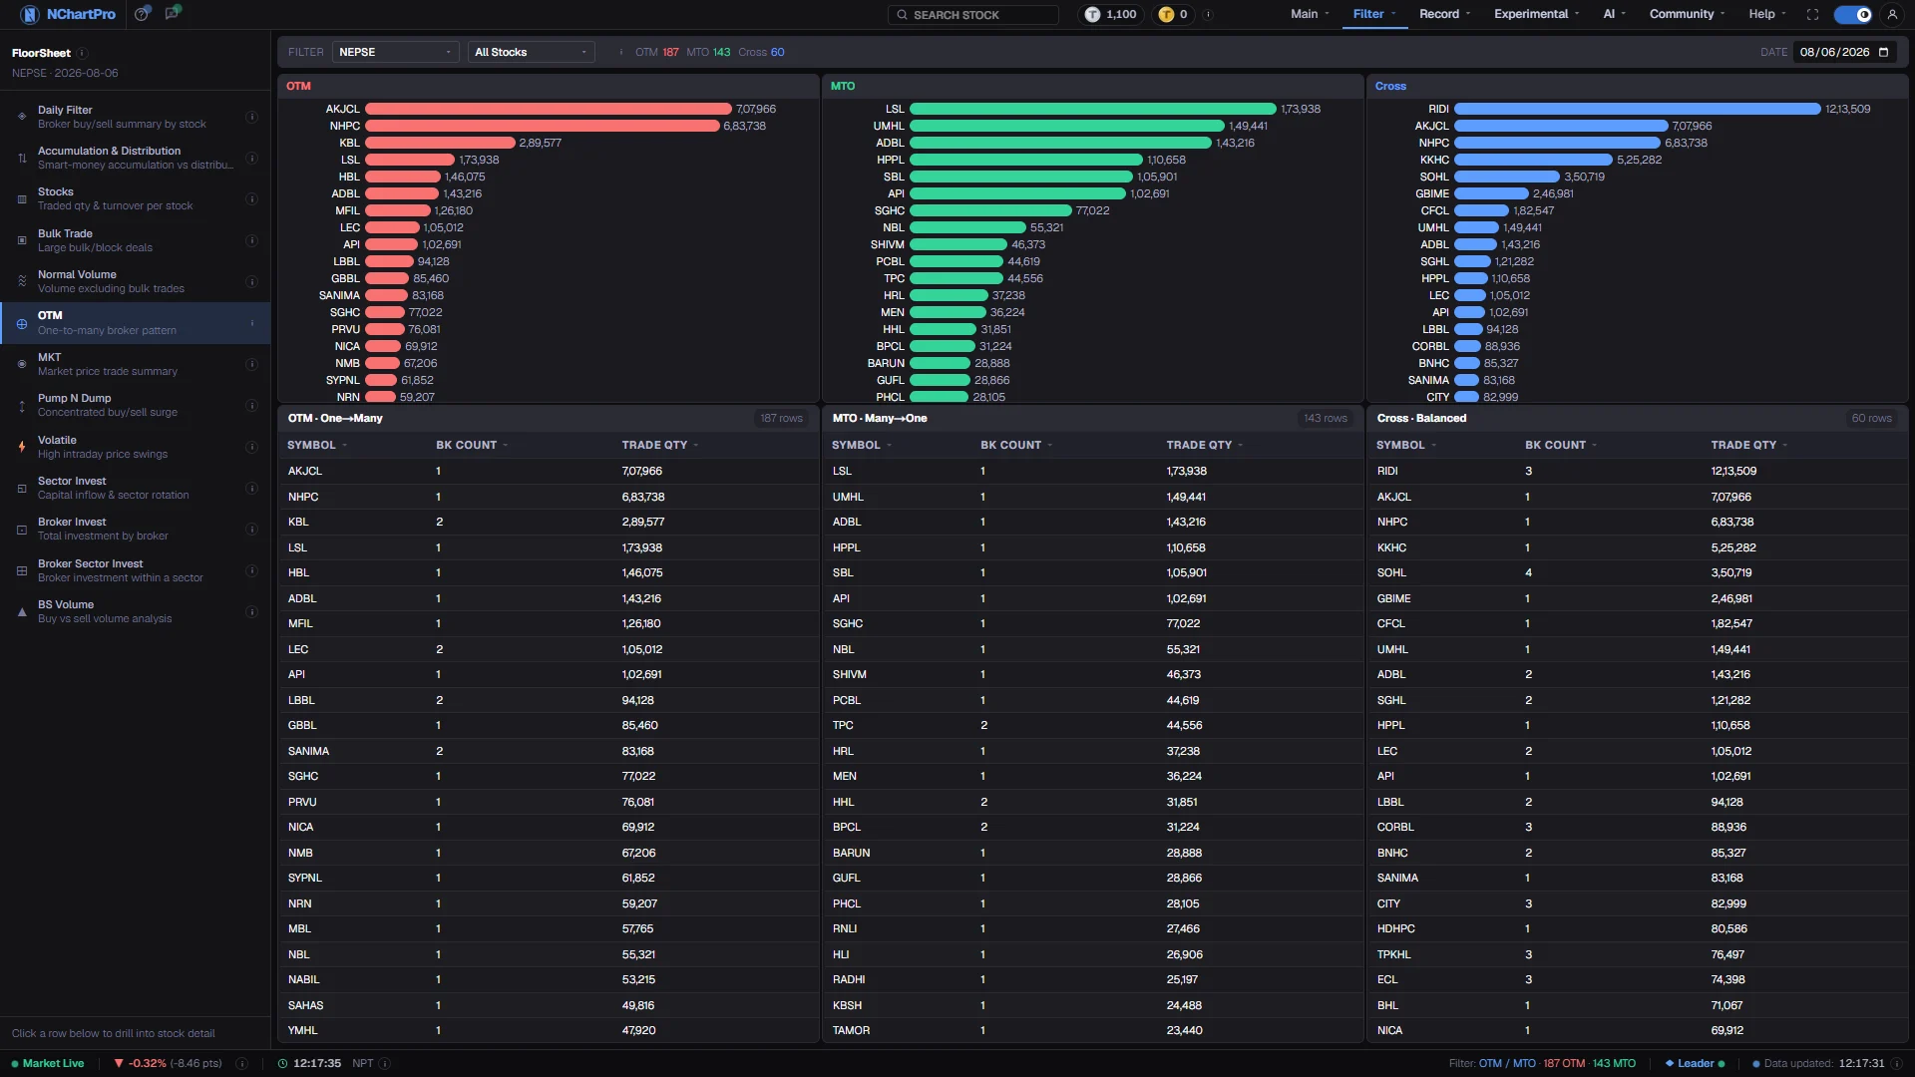Open the Help menu
The image size is (1915, 1077).
coord(1766,14)
